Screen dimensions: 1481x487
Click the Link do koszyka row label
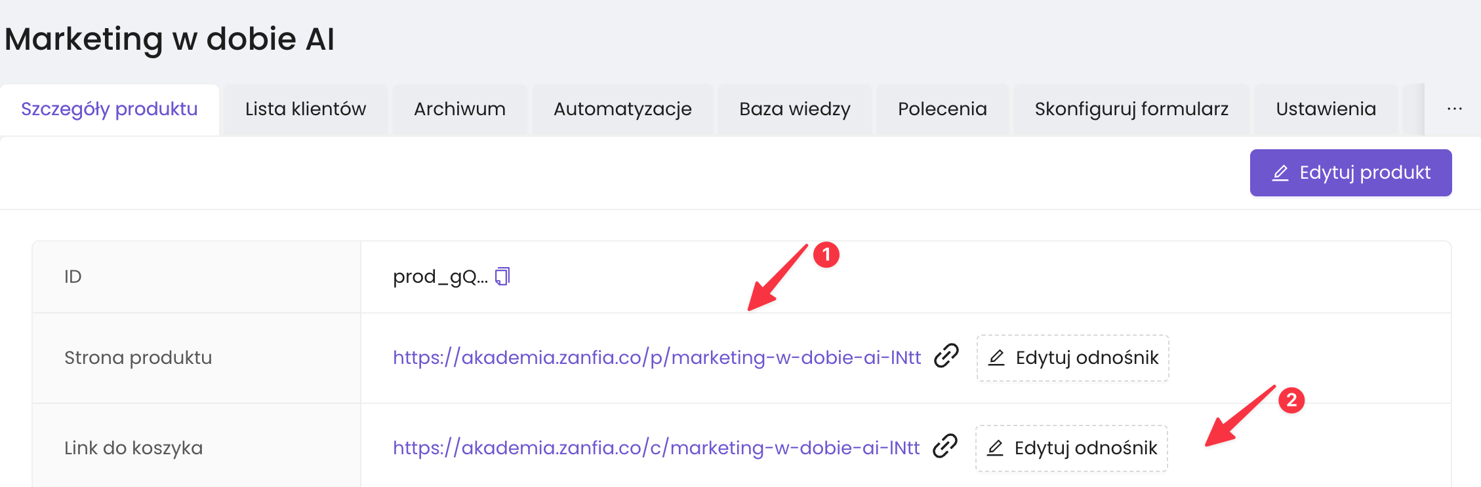click(134, 448)
